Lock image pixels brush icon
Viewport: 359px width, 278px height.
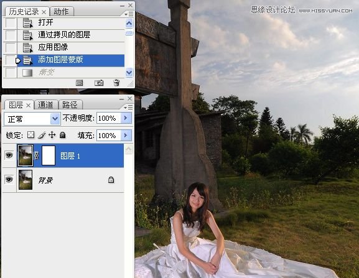(x=42, y=135)
